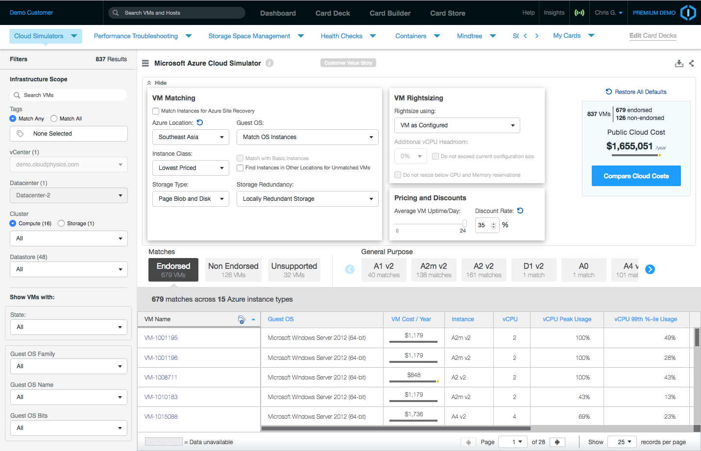Open Storage Type Page Blob dropdown
This screenshot has width=701, height=451.
point(191,199)
